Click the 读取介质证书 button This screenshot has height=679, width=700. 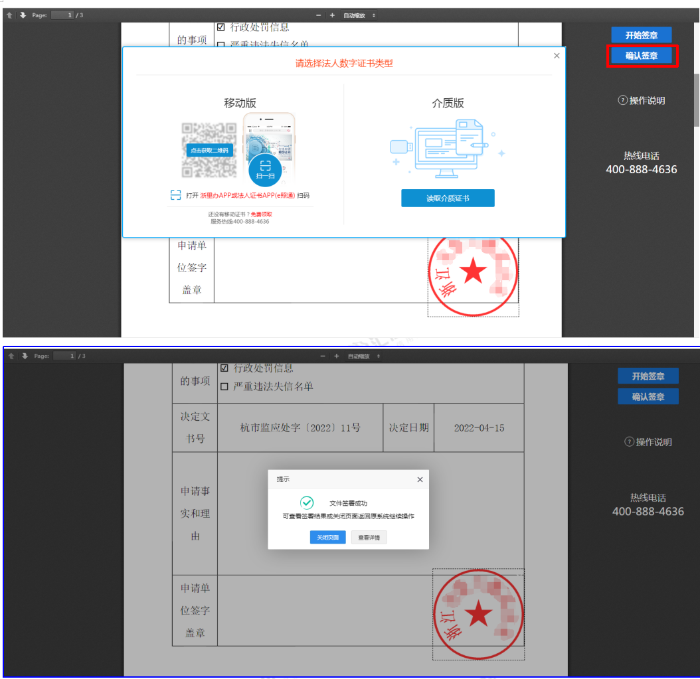click(x=448, y=198)
